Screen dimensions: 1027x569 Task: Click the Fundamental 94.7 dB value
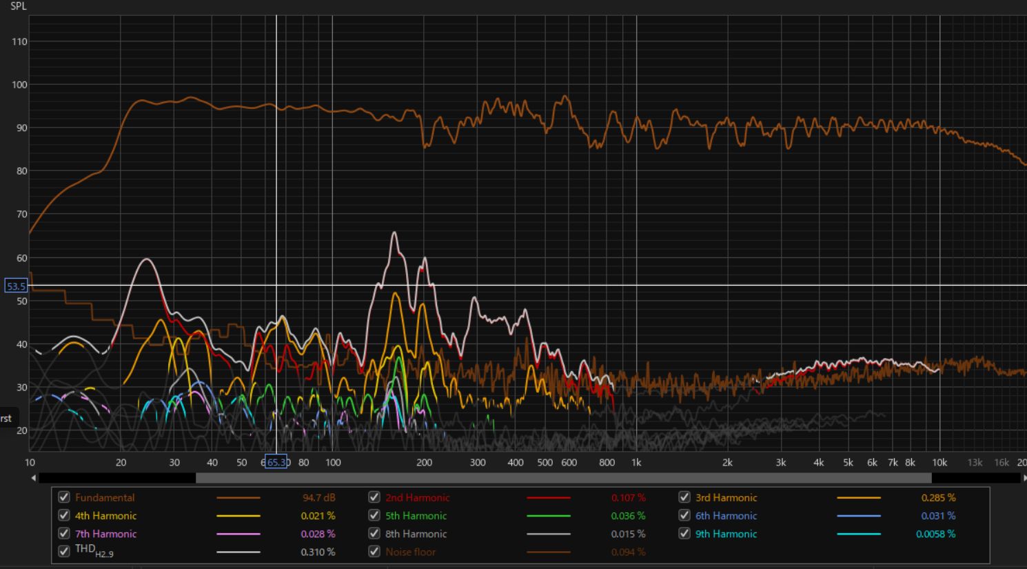tap(318, 497)
